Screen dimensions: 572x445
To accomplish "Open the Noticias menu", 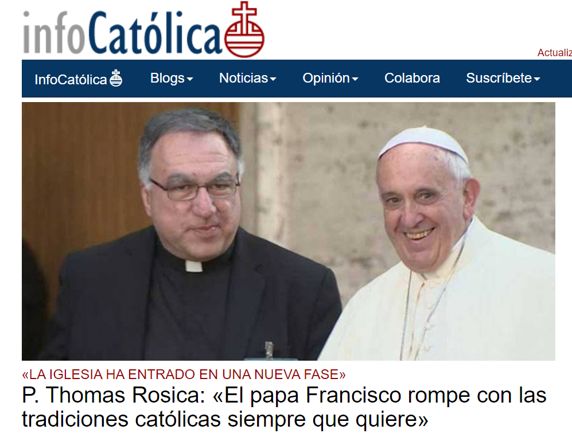I will pos(248,79).
